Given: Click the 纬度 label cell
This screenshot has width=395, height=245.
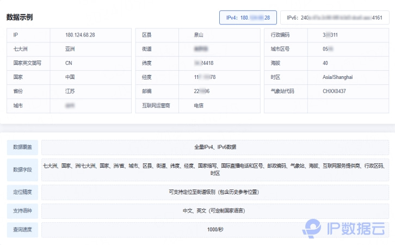Looking at the screenshot, I should pos(157,63).
